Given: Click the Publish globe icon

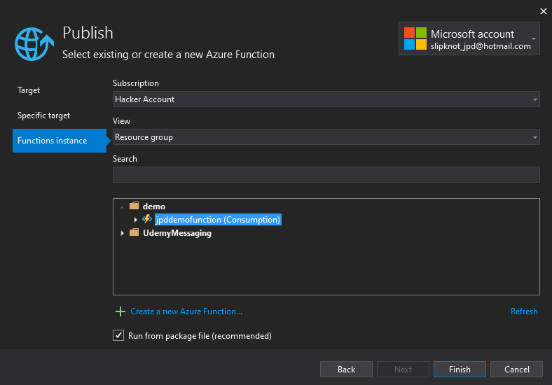Looking at the screenshot, I should point(34,43).
